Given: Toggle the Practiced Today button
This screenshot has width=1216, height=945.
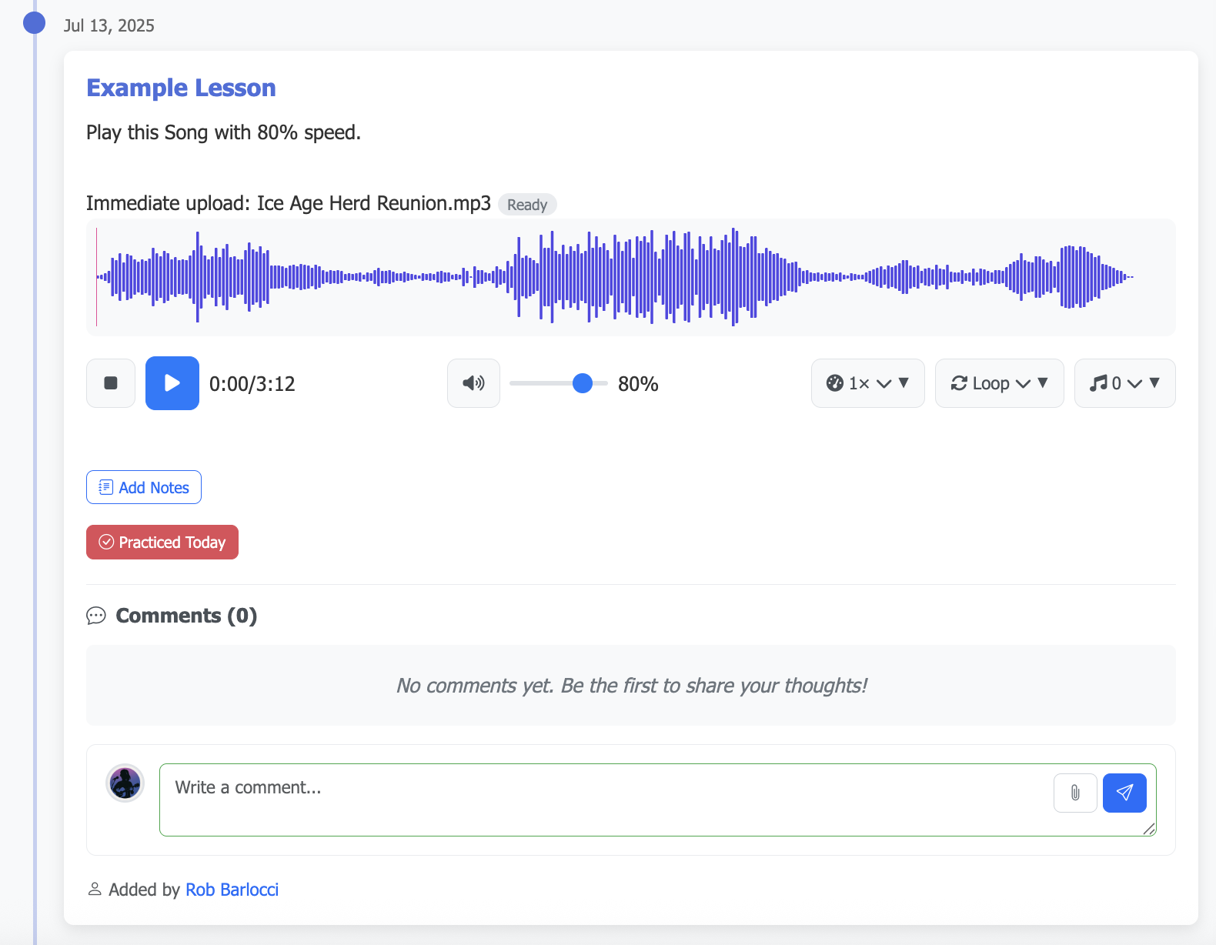Looking at the screenshot, I should pos(162,543).
